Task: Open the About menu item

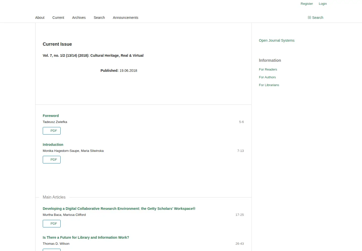Action: [x=40, y=18]
